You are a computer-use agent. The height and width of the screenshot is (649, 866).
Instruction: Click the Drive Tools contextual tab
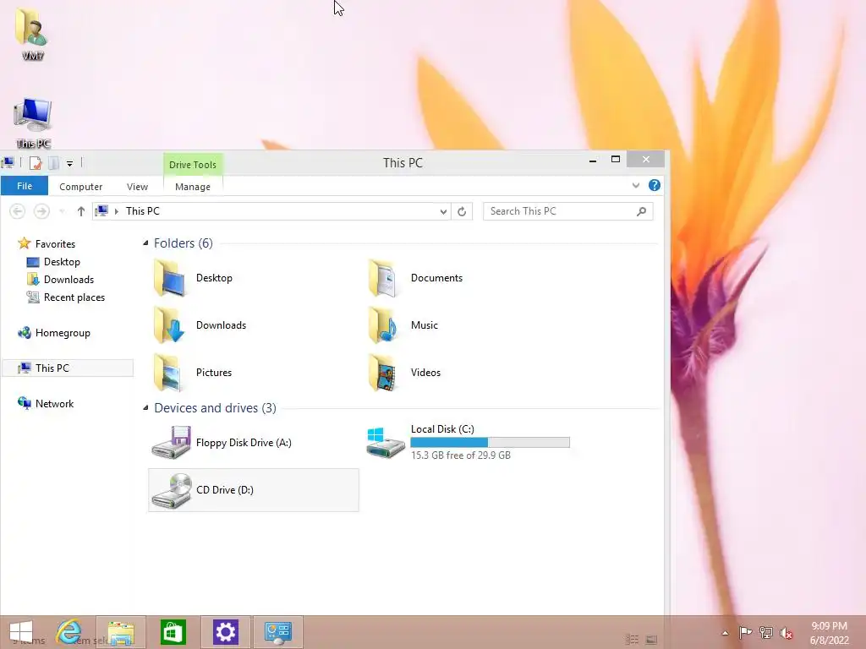[193, 165]
